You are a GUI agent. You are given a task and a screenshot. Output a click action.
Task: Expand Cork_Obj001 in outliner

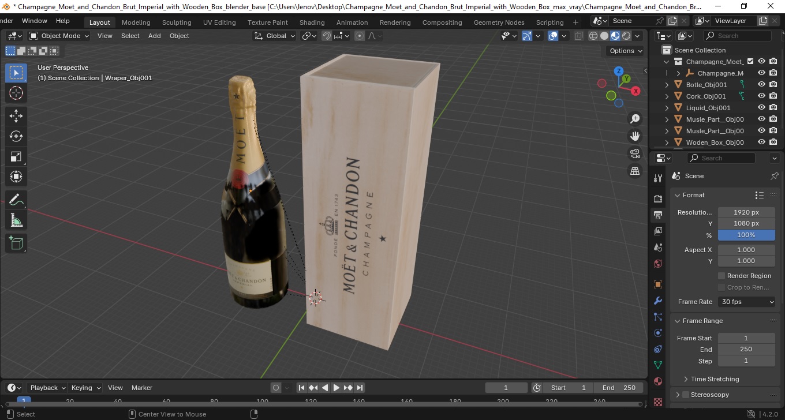tap(667, 96)
